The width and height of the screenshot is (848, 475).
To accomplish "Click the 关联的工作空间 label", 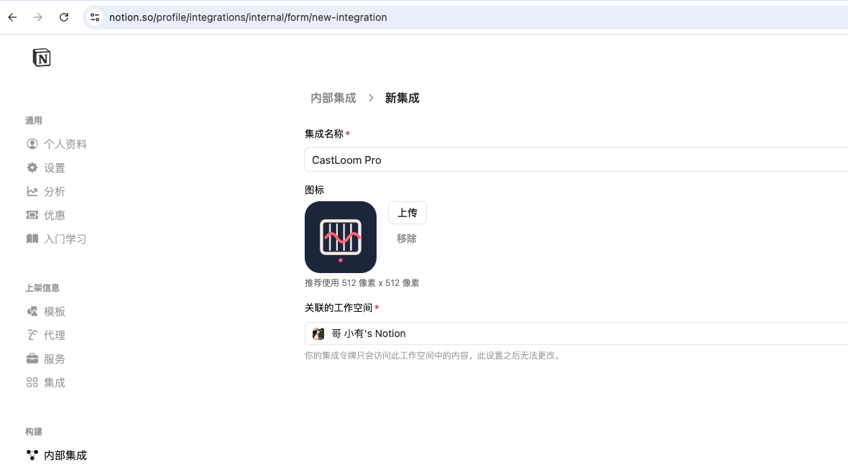I will (338, 308).
